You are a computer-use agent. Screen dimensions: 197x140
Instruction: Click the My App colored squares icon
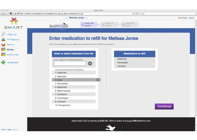click(x=3, y=50)
